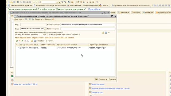This screenshot has width=171, height=96.
Task: Open the Подразделения link
Action: (x=98, y=84)
